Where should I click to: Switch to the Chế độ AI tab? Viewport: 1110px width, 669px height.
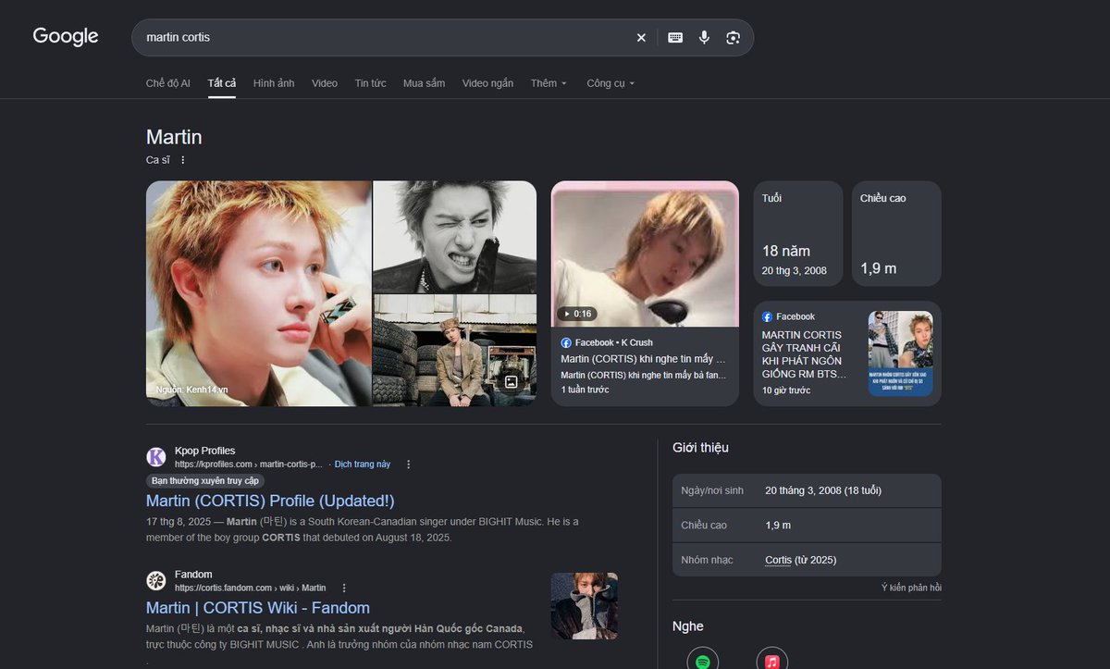[x=168, y=83]
